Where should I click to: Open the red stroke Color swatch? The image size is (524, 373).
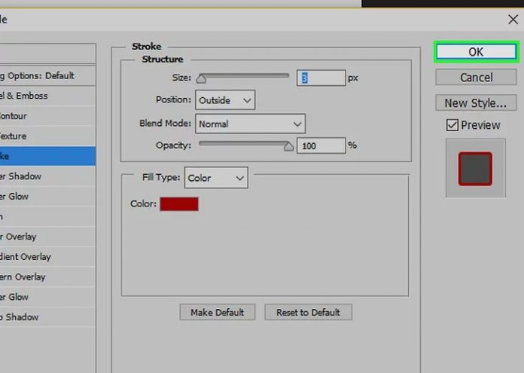(179, 204)
